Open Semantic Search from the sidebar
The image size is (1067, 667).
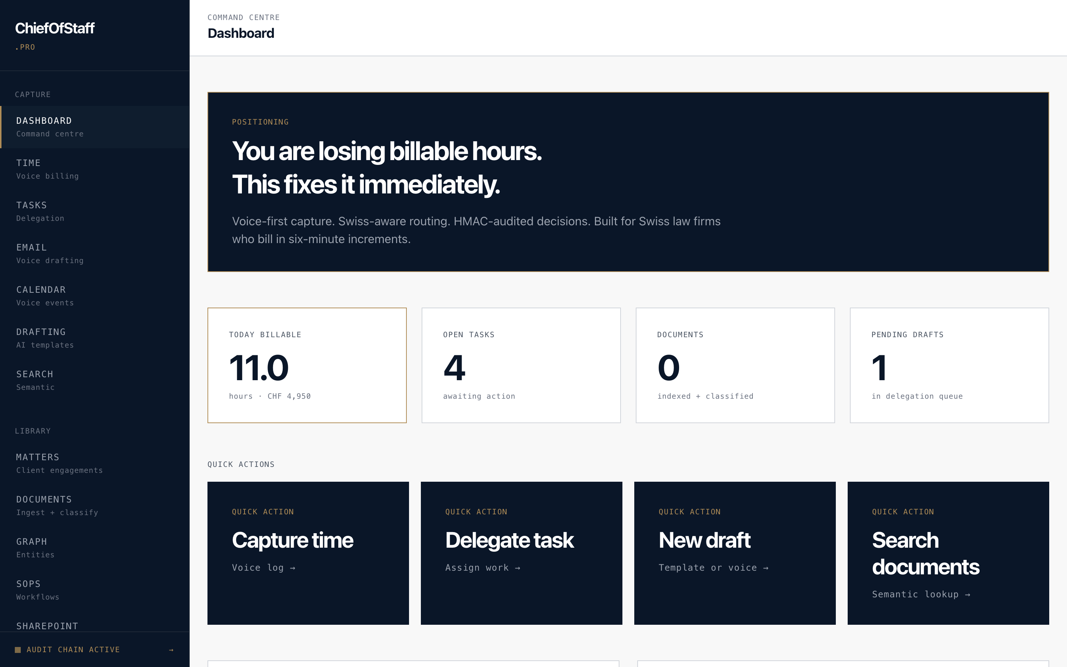pos(95,380)
